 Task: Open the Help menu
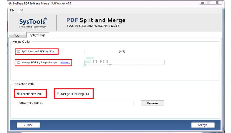(21, 10)
